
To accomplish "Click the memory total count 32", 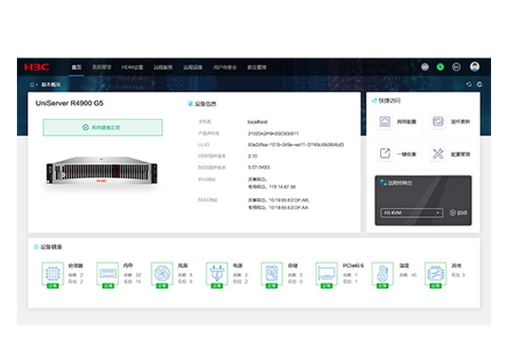I will pos(138,275).
